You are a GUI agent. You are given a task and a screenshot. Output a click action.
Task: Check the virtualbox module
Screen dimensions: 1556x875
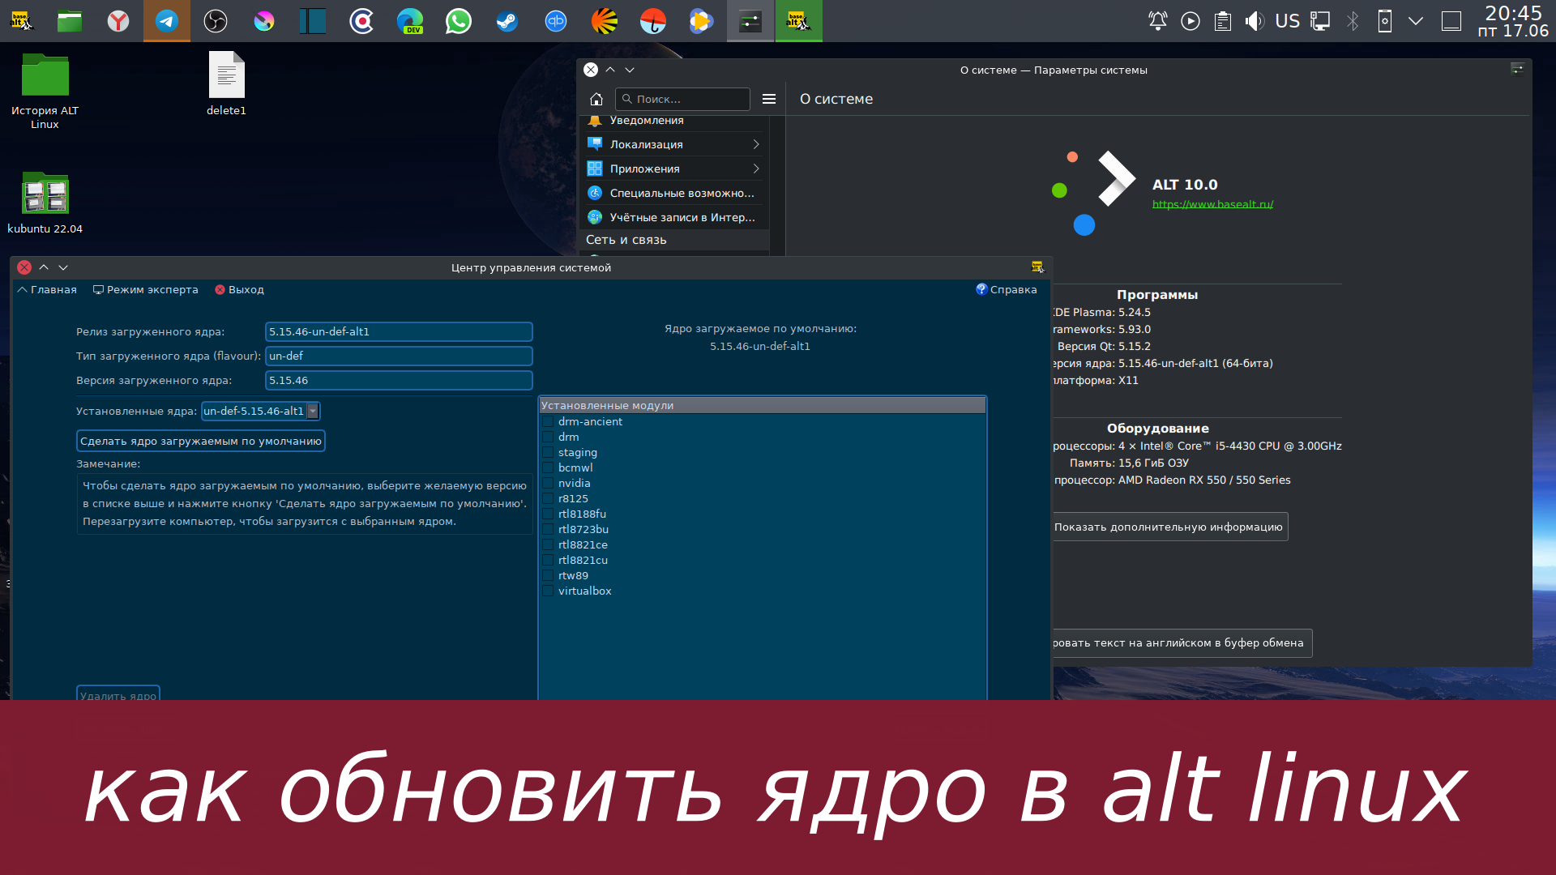[549, 591]
